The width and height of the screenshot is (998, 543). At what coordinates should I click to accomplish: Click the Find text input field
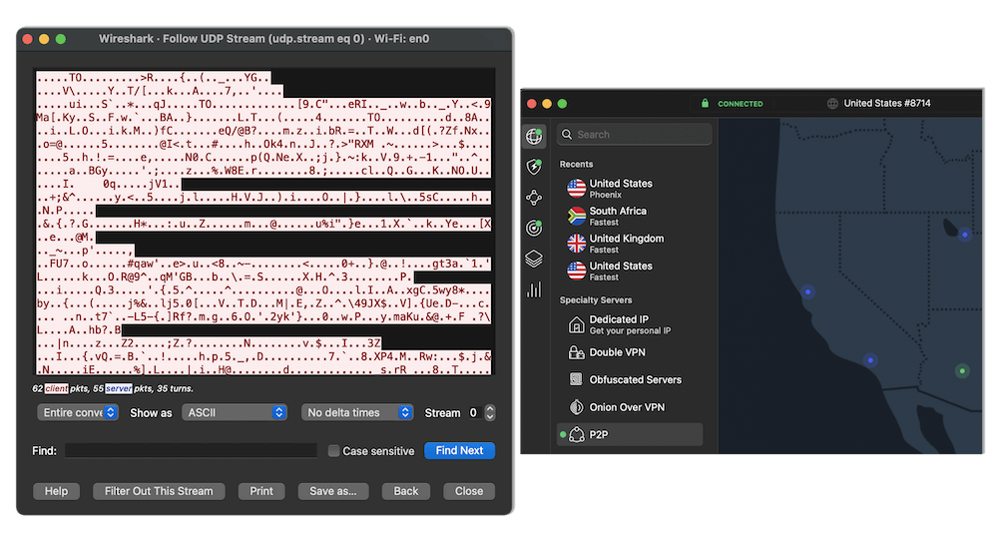191,451
